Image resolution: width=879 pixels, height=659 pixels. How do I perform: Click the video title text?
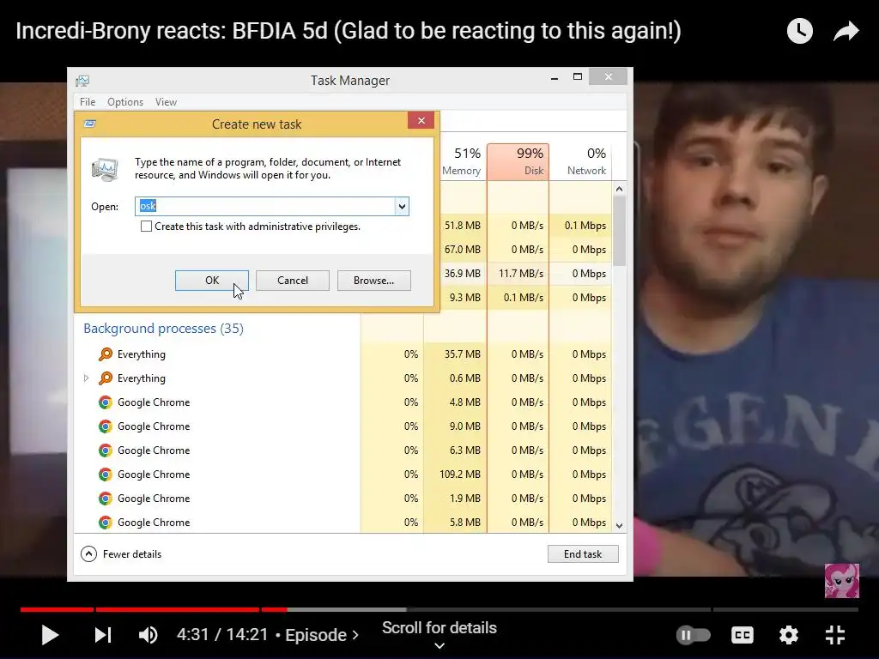click(x=349, y=31)
